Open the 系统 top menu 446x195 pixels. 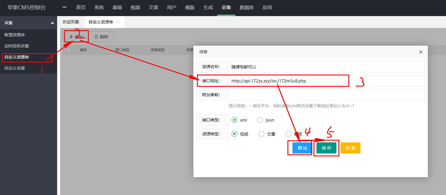[x=99, y=8]
